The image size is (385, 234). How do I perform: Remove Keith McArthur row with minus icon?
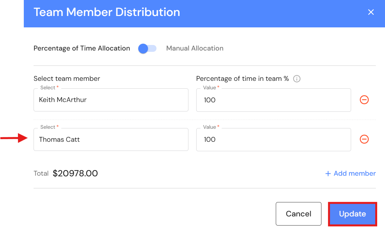(x=364, y=100)
